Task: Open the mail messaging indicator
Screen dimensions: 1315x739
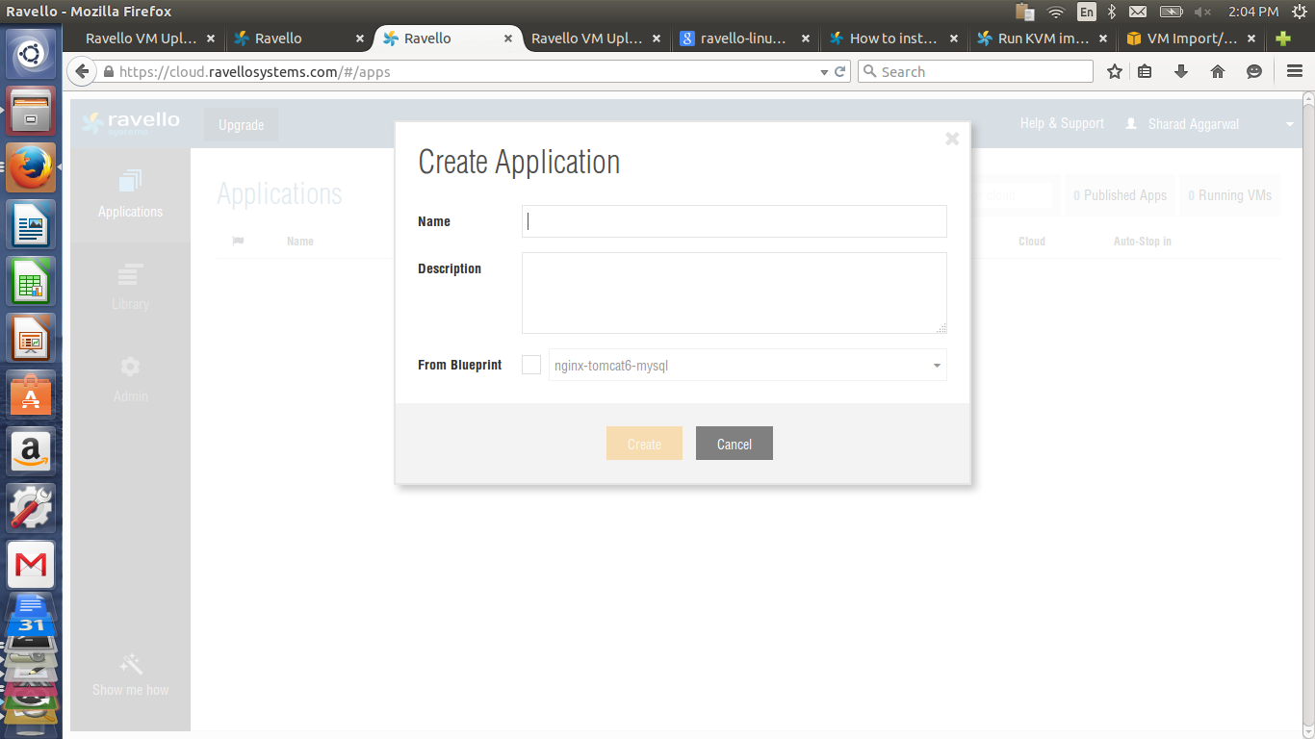Action: tap(1138, 12)
